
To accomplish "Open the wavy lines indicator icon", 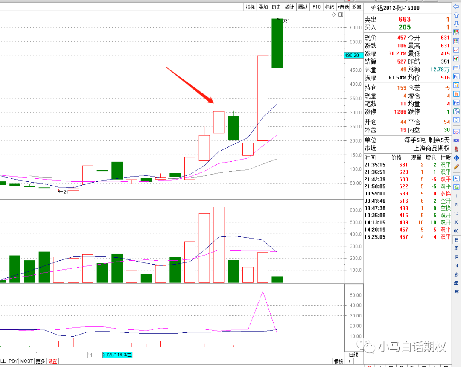I will pos(456,131).
